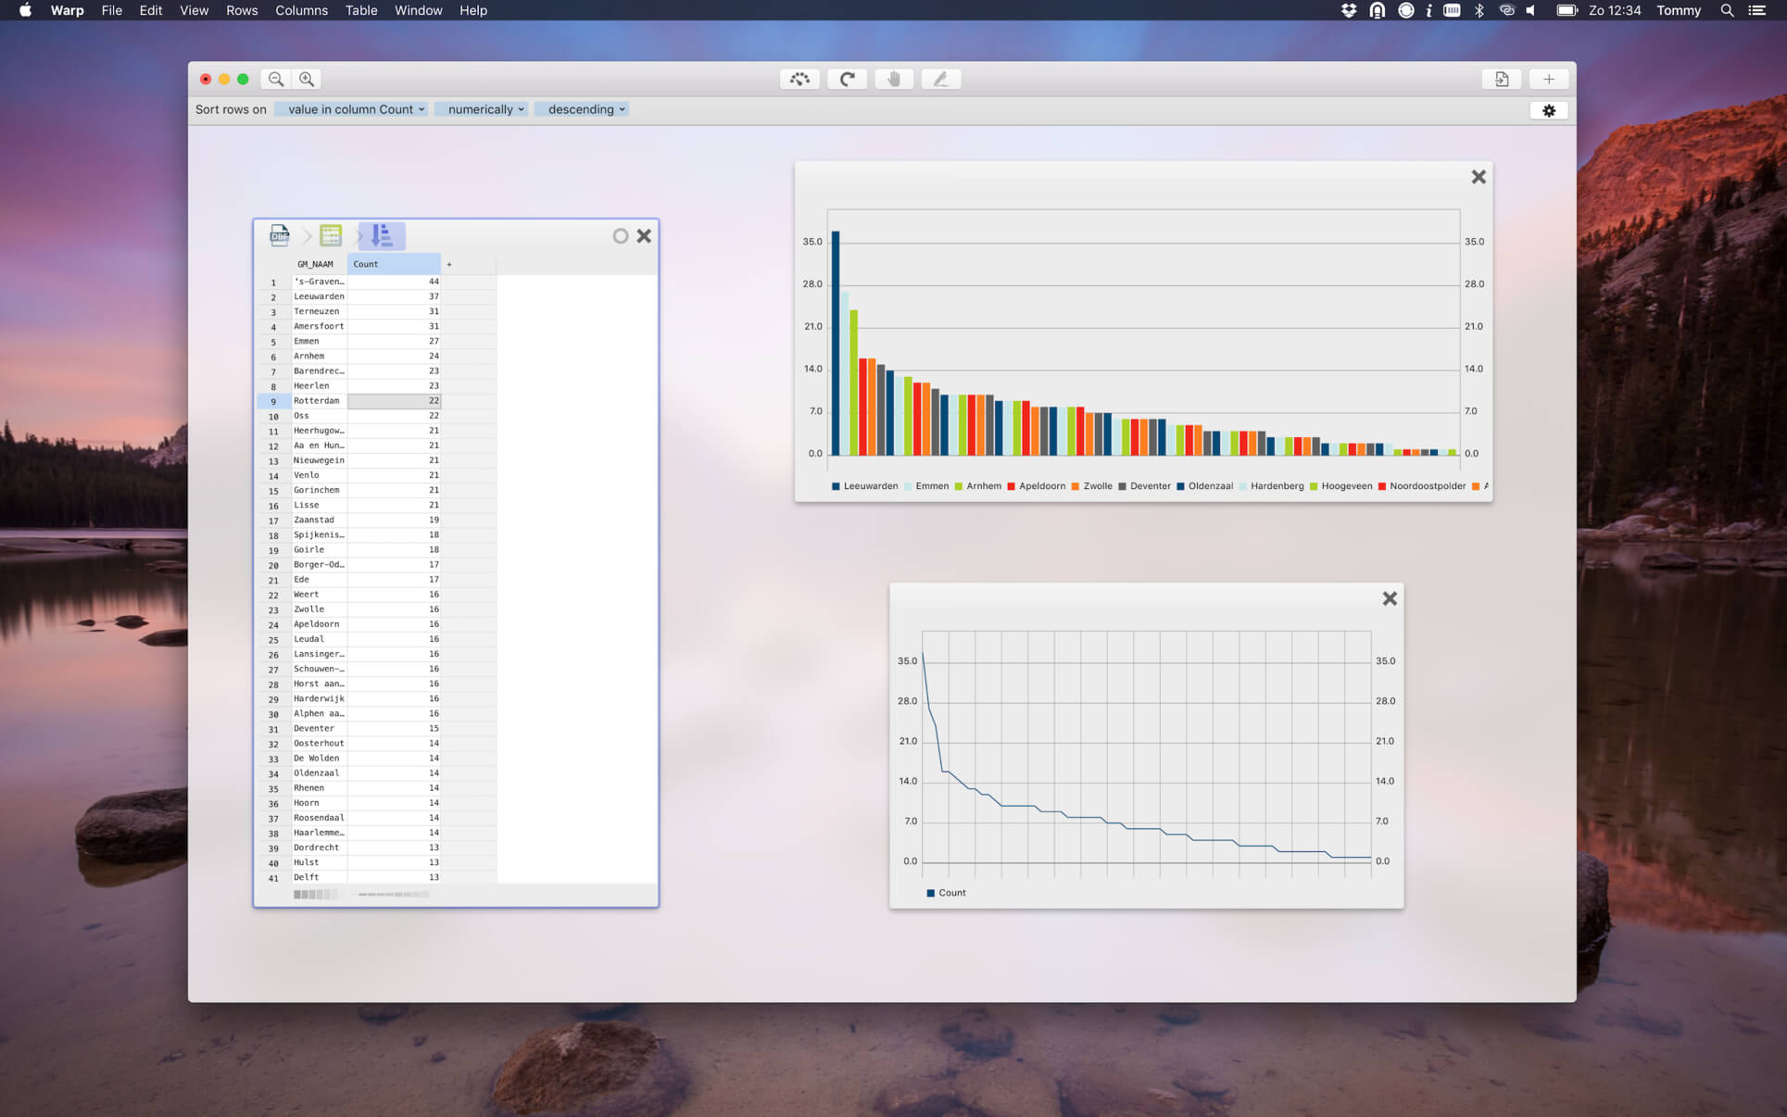Image resolution: width=1787 pixels, height=1117 pixels.
Task: Select the sort step icon
Action: 382,235
